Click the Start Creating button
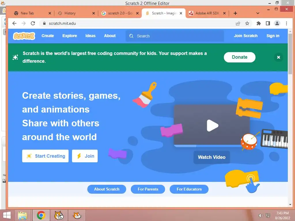The width and height of the screenshot is (295, 221). pos(45,156)
